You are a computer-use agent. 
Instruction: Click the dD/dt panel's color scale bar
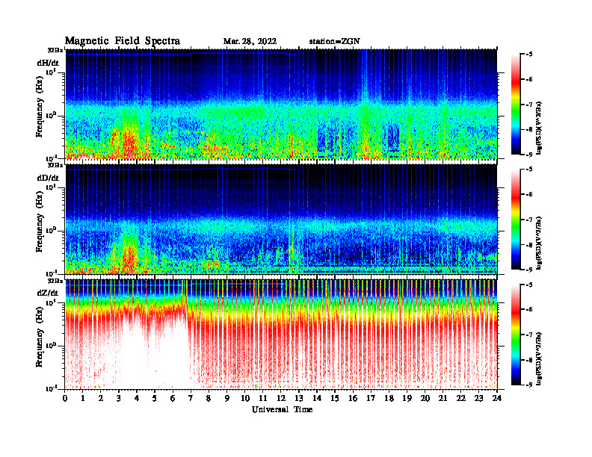pos(516,219)
